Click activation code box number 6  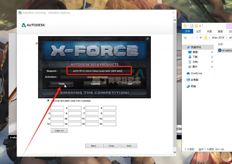pyautogui.click(x=75, y=113)
